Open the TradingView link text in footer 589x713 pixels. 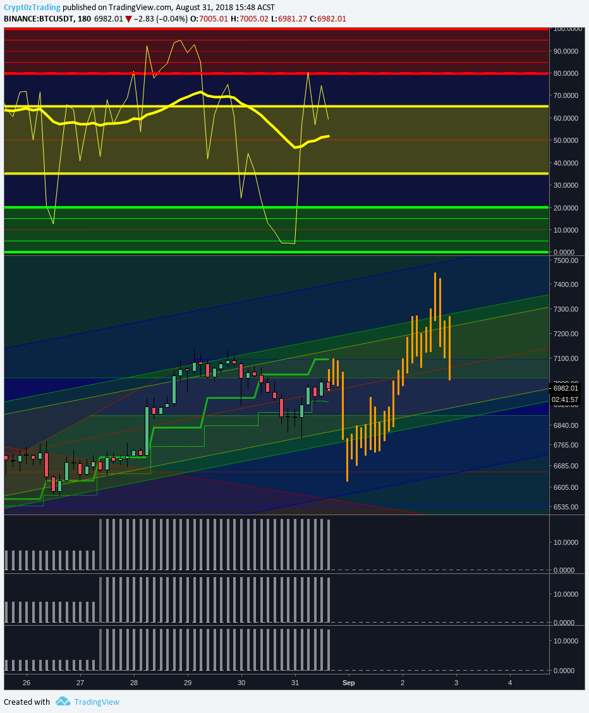(x=97, y=702)
